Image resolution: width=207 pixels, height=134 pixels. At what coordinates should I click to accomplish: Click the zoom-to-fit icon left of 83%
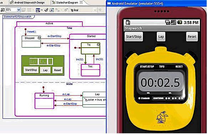click(2, 10)
